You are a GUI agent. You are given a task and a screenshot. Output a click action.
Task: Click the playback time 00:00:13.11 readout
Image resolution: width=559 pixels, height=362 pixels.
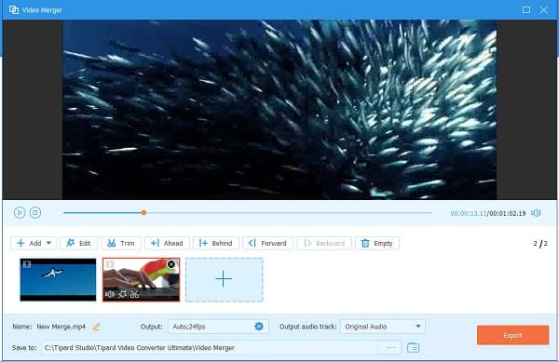(x=468, y=213)
